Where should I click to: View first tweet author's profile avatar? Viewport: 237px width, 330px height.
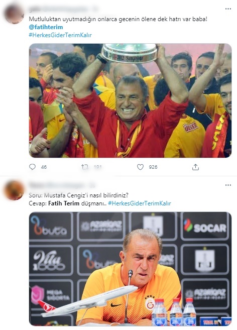point(14,14)
